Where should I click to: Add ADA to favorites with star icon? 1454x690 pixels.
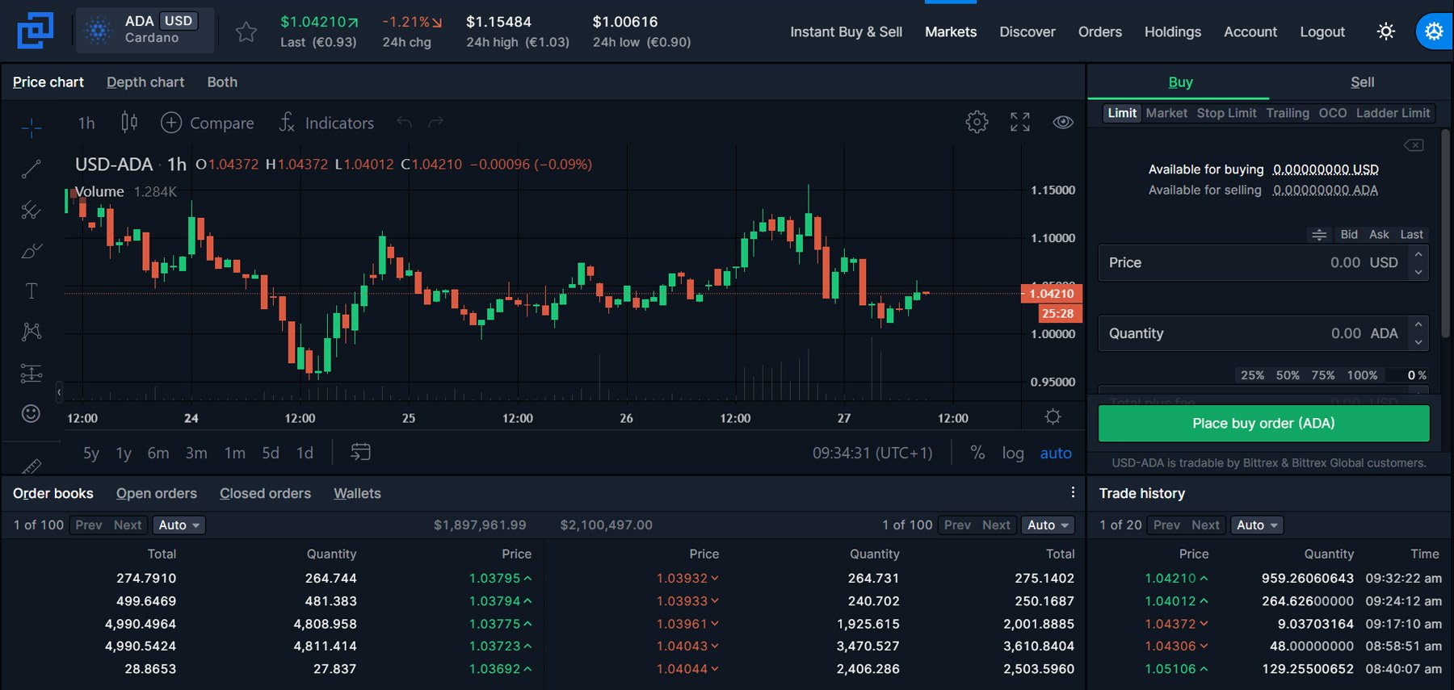(x=246, y=32)
